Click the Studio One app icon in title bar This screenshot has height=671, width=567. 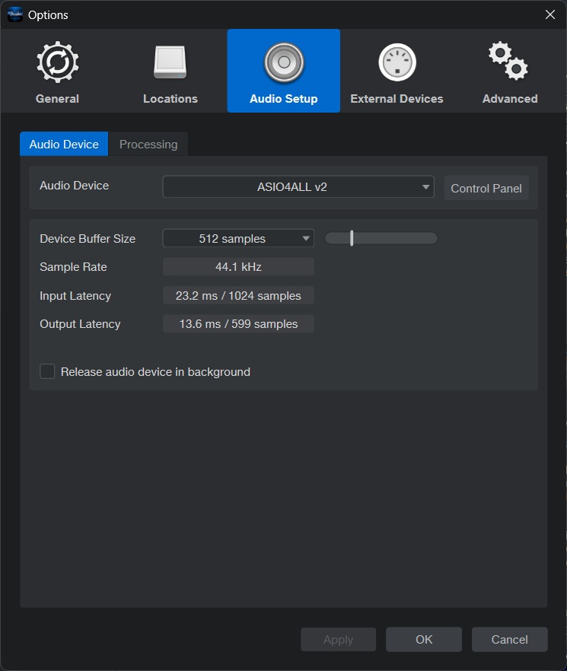[15, 14]
